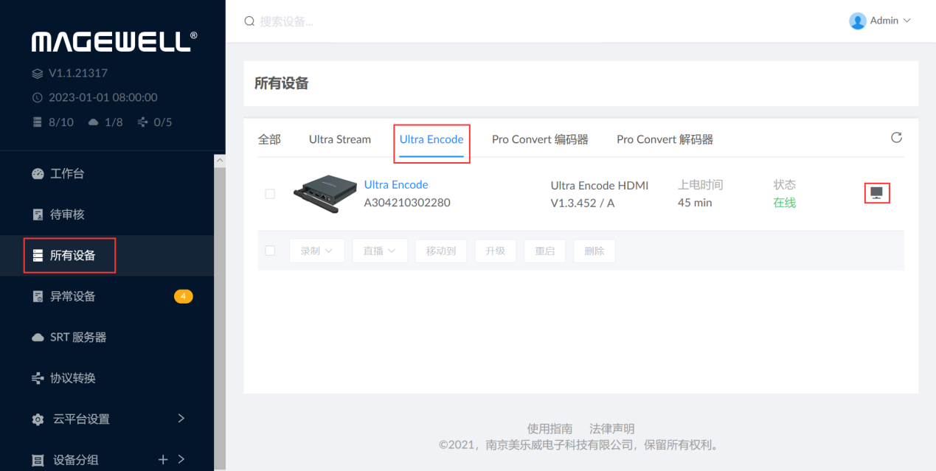Click the version layers icon
Screen dimensions: 936x471
click(38, 74)
